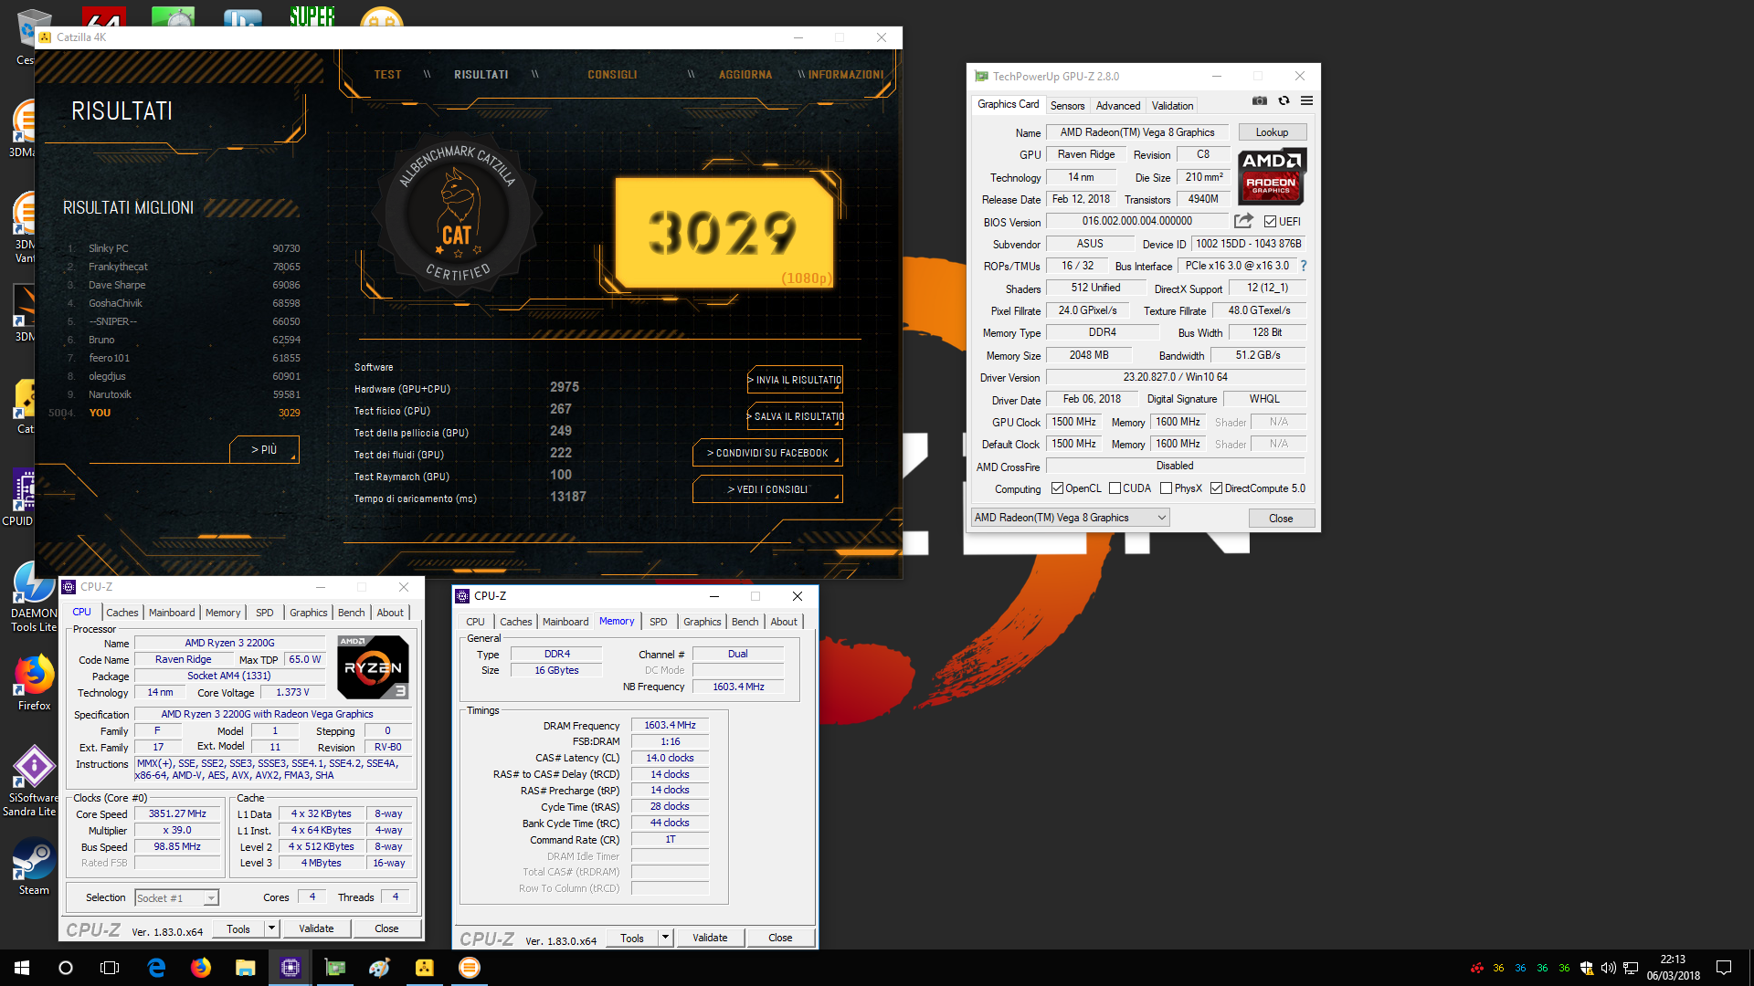
Task: Open Action Center notifications
Action: point(1724,968)
